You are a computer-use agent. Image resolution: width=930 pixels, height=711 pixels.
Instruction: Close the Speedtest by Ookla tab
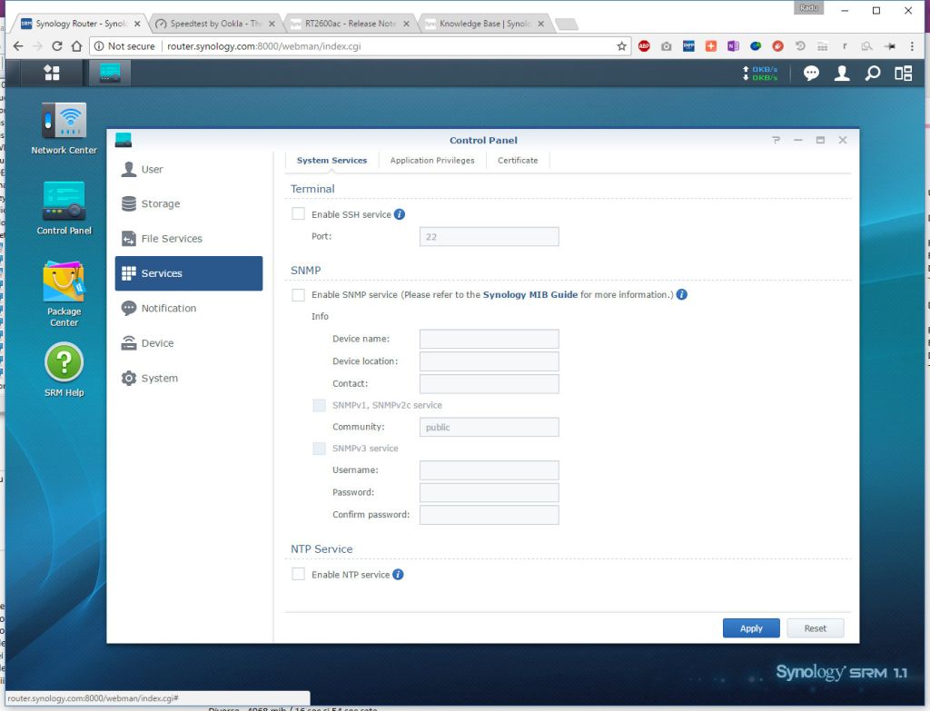[272, 24]
